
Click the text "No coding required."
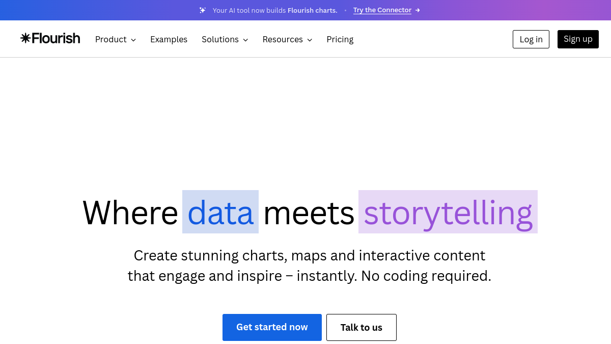coord(426,276)
